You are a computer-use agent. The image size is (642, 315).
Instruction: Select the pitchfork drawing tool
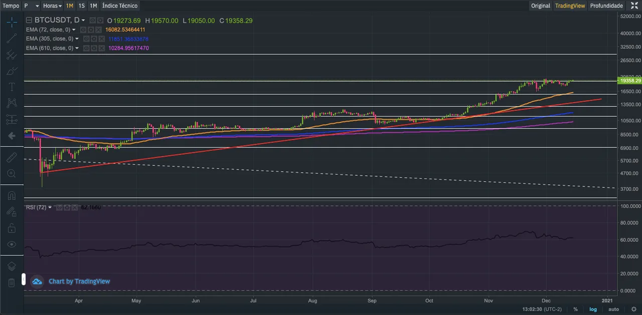click(x=12, y=55)
